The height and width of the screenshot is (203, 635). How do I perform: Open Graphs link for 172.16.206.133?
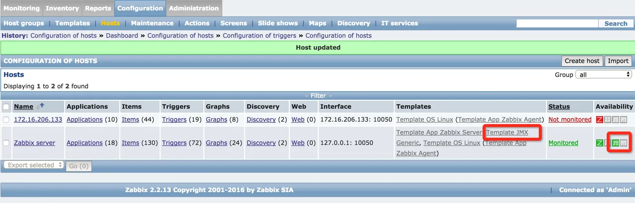(x=216, y=120)
